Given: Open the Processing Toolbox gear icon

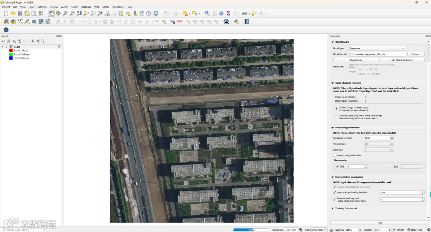Looking at the screenshot, I should point(221,13).
